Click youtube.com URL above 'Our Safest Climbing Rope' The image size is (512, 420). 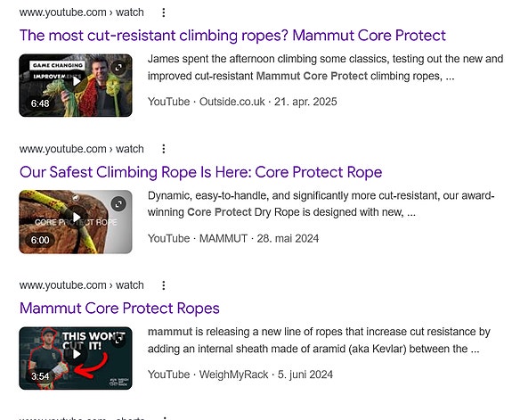[81, 149]
